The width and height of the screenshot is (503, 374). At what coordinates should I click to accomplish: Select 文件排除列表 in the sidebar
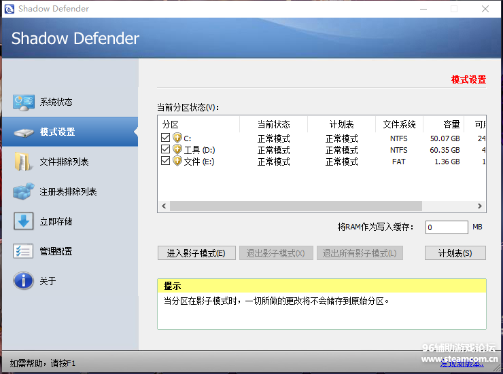tap(64, 162)
